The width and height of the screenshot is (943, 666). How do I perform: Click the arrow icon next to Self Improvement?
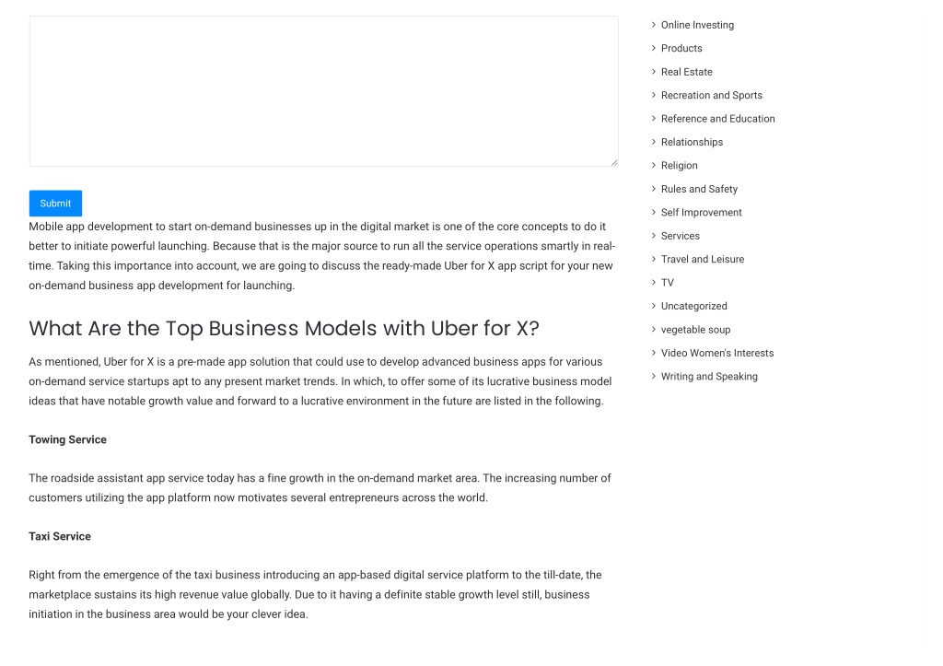(x=654, y=212)
